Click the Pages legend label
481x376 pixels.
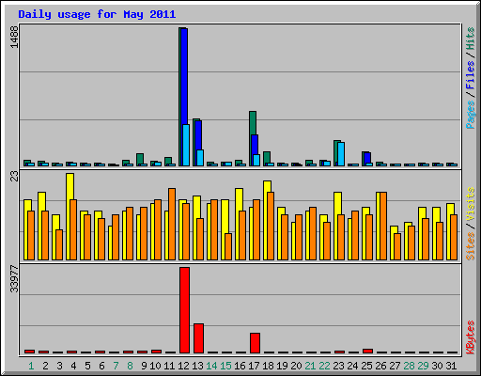pyautogui.click(x=470, y=115)
